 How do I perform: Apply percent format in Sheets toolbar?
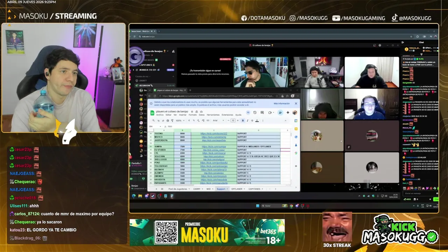pos(194,120)
